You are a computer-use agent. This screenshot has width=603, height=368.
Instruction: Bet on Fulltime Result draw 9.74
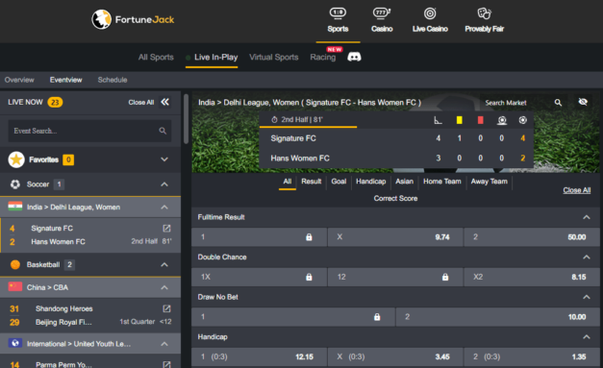coord(395,237)
